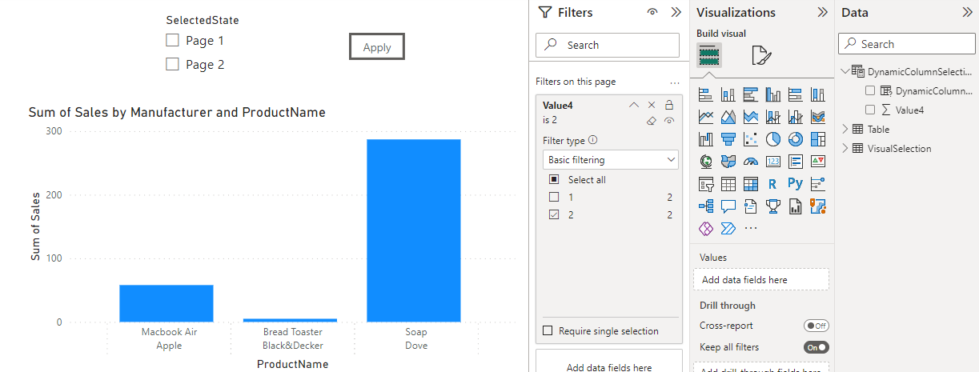
Task: Select the stacked bar chart visual
Action: 706,94
